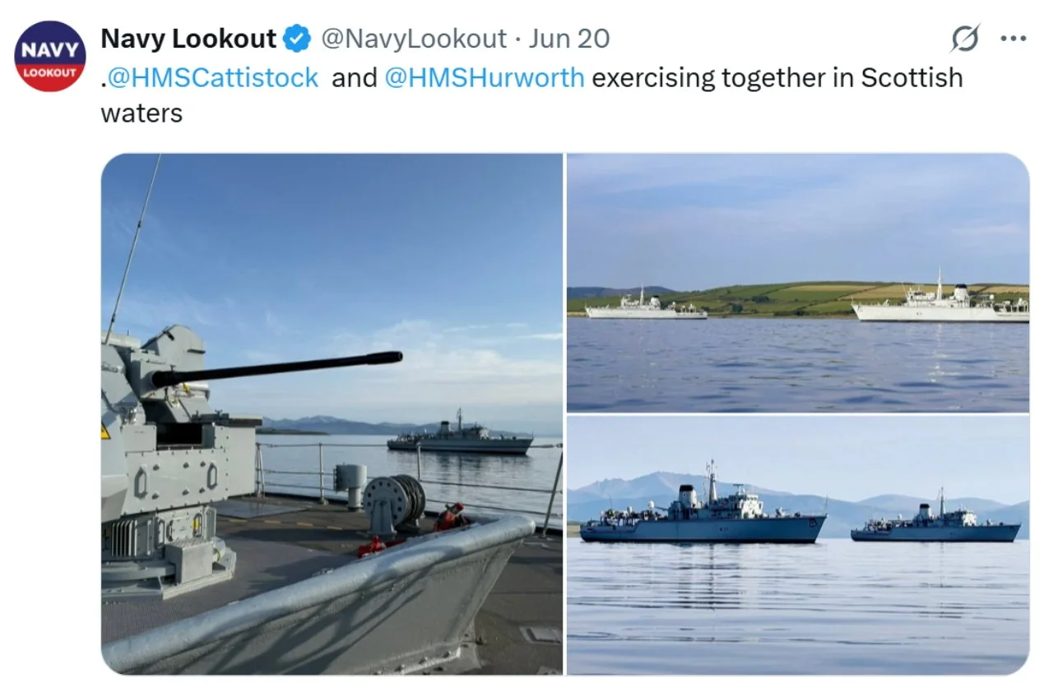Click the distant ship beyond the gun barrel
1053x692 pixels.
[461, 435]
